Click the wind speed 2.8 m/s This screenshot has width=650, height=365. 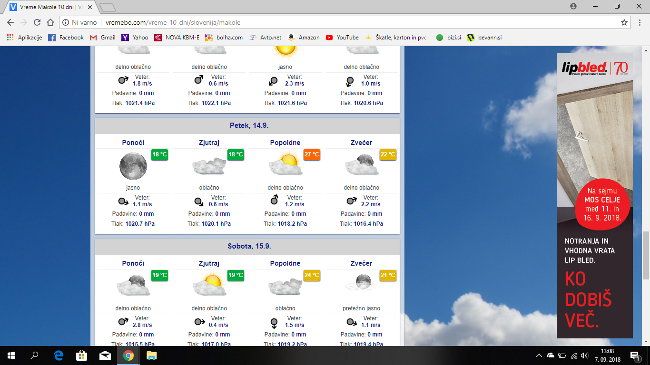(142, 325)
